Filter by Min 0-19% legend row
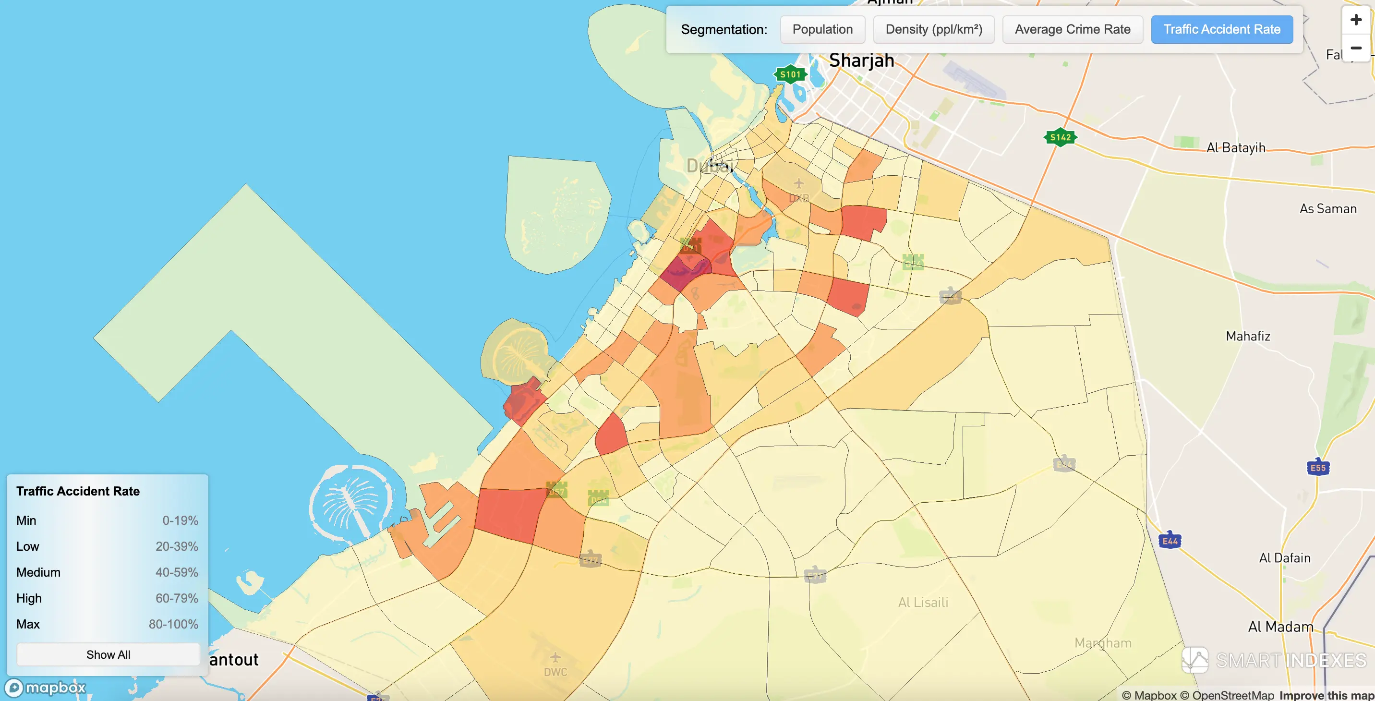The width and height of the screenshot is (1375, 701). (107, 520)
